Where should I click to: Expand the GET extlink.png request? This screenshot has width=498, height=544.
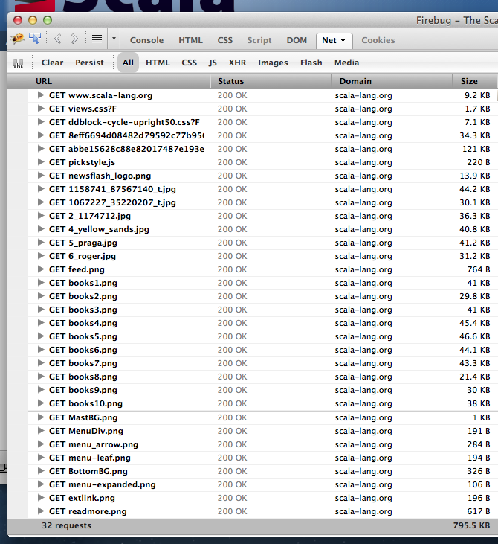point(41,498)
